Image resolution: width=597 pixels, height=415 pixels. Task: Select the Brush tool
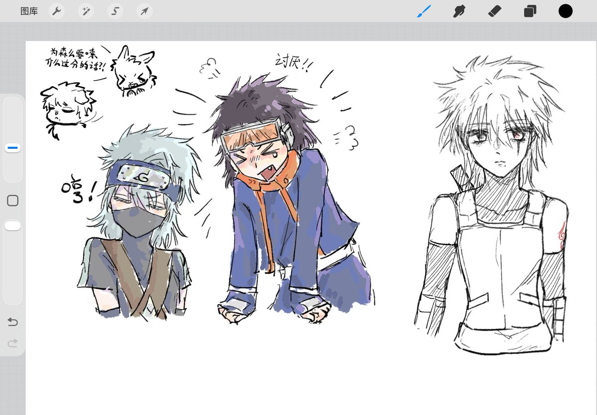click(x=423, y=11)
